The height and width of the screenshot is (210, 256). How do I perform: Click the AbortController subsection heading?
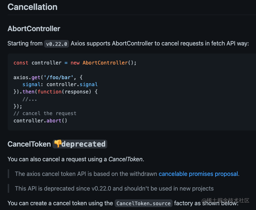(34, 29)
